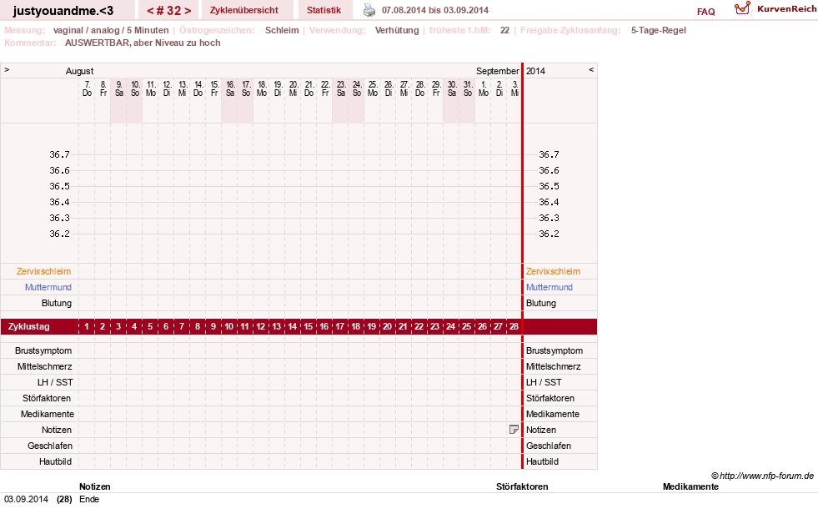Click the cycle number # 32
This screenshot has height=519, width=818.
[x=169, y=11]
